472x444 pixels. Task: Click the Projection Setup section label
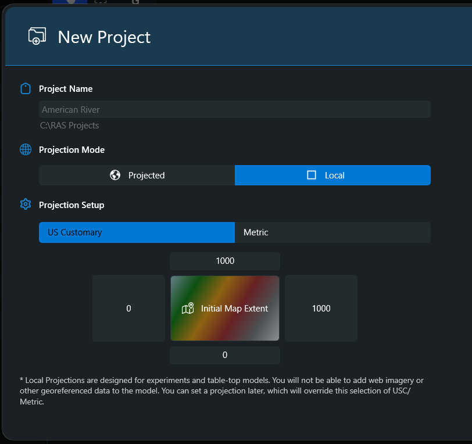pyautogui.click(x=71, y=205)
